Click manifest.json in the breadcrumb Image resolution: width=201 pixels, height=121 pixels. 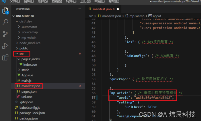tap(112, 16)
